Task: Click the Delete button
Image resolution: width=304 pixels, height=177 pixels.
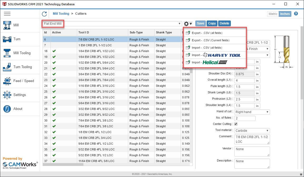Action: (x=224, y=23)
